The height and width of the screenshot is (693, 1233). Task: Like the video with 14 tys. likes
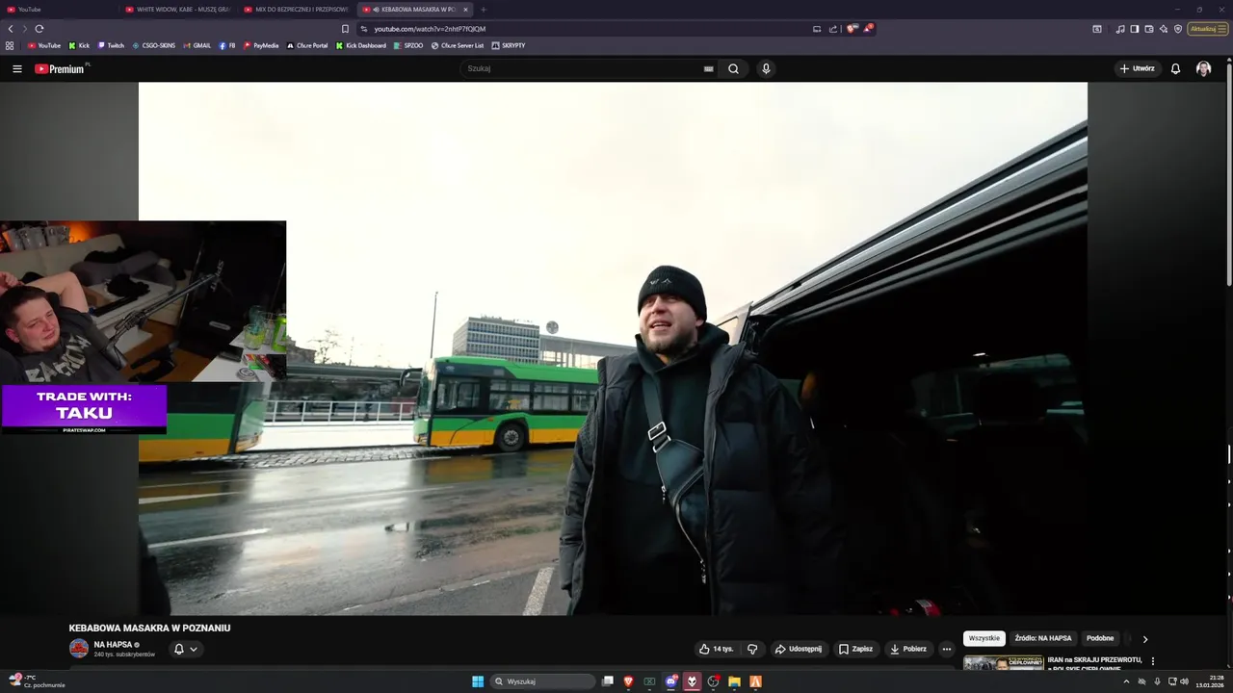(x=717, y=649)
